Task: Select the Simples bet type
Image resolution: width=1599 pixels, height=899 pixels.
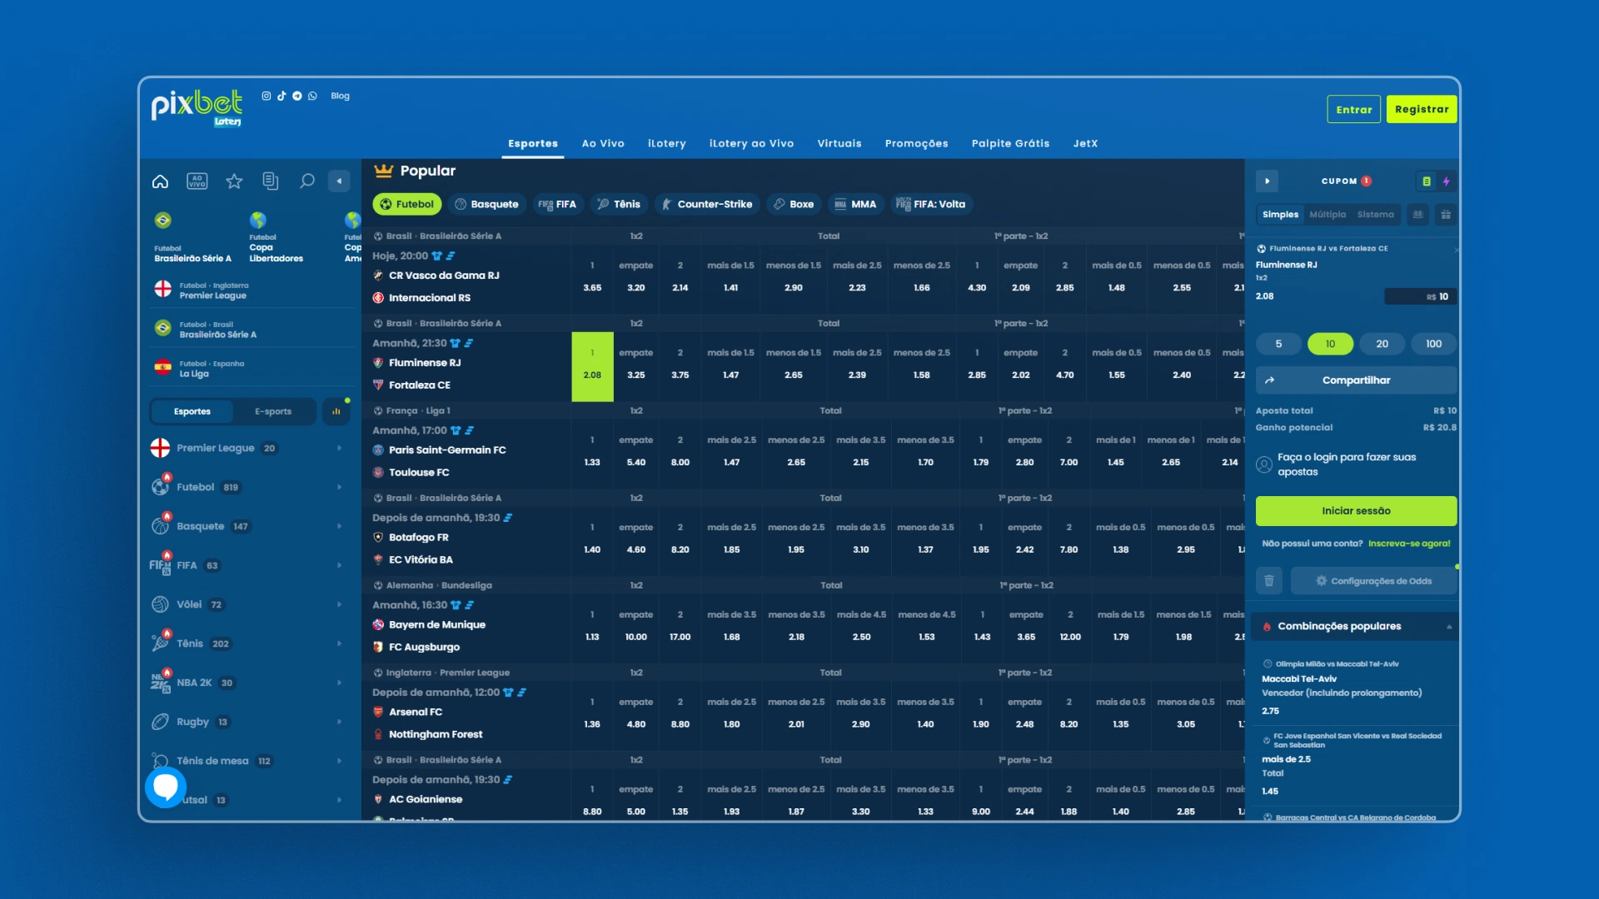Action: click(1280, 214)
